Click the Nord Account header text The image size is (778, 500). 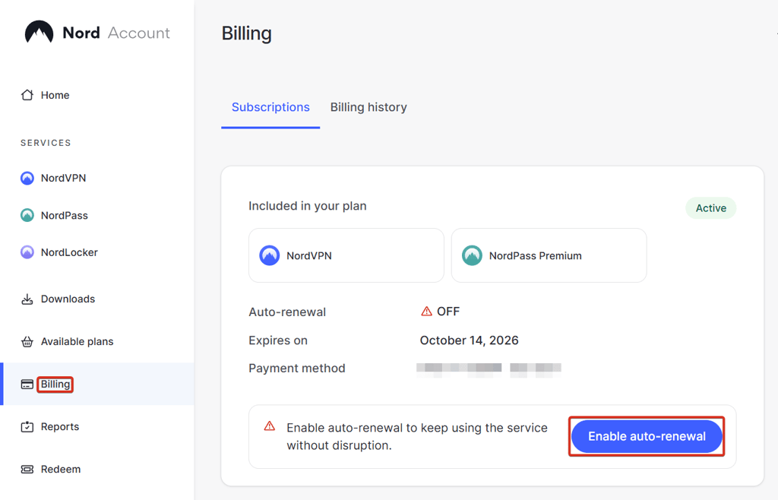click(116, 33)
